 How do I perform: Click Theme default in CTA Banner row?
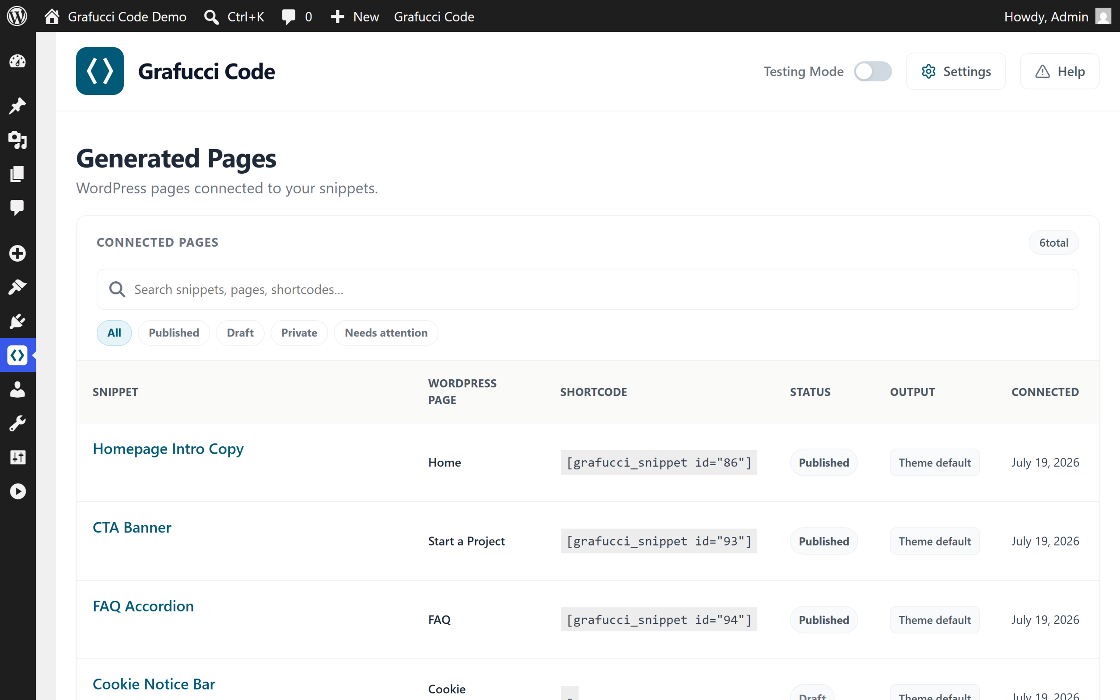click(x=935, y=541)
